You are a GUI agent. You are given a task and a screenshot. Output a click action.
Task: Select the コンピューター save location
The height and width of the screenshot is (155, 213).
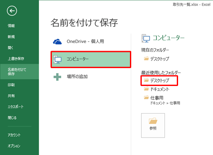[x=91, y=60]
